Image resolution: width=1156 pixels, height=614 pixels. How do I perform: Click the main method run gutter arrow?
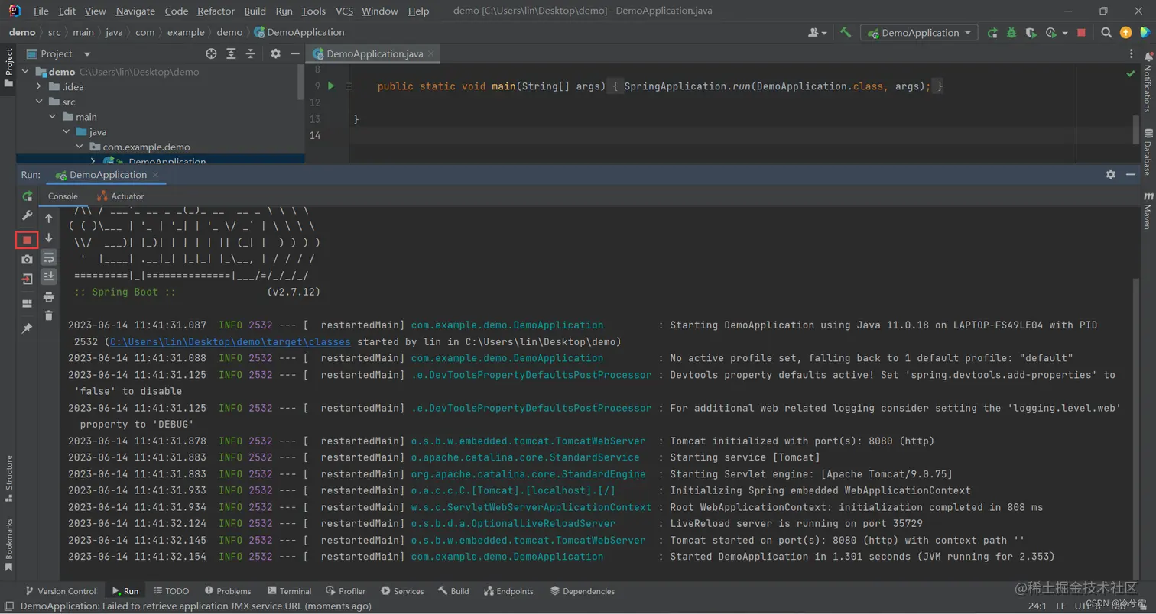tap(331, 86)
